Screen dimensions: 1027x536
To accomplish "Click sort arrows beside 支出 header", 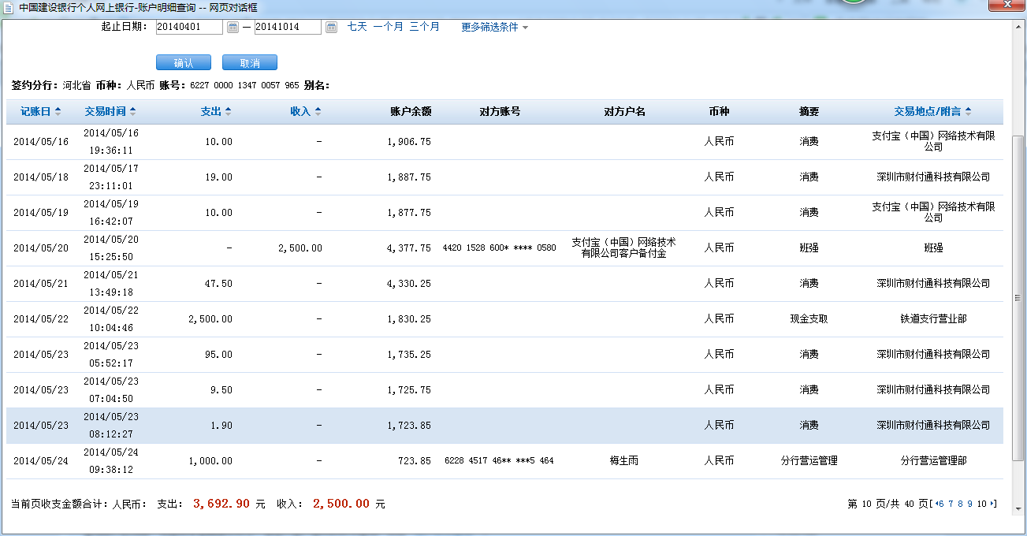I will 228,112.
